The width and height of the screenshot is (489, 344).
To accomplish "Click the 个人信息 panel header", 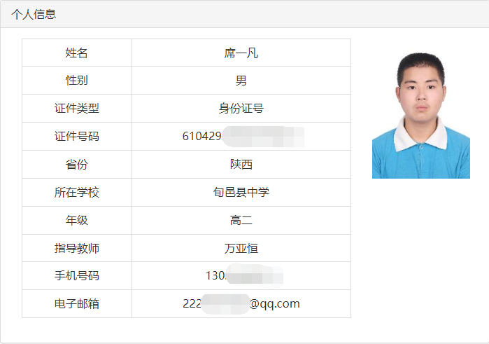I will (x=245, y=14).
